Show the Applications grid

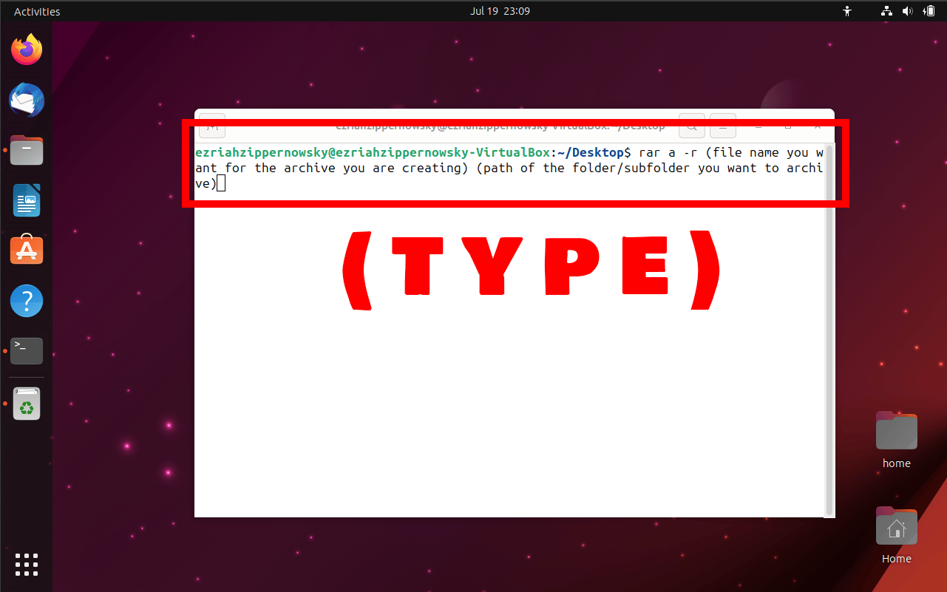pos(27,565)
